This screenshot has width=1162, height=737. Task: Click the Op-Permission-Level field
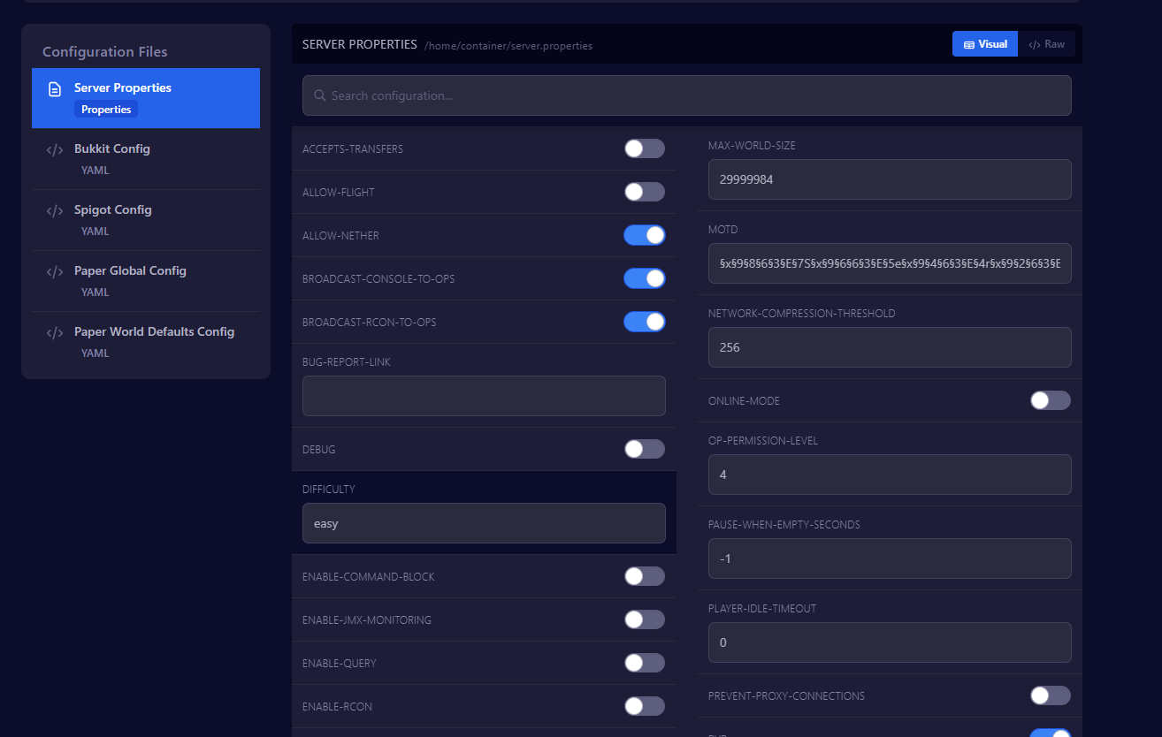[890, 475]
